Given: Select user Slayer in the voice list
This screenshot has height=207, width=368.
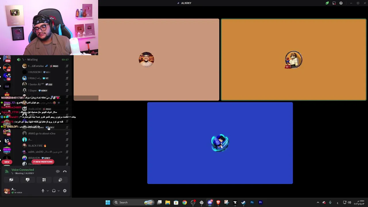Looking at the screenshot, I should (45, 91).
